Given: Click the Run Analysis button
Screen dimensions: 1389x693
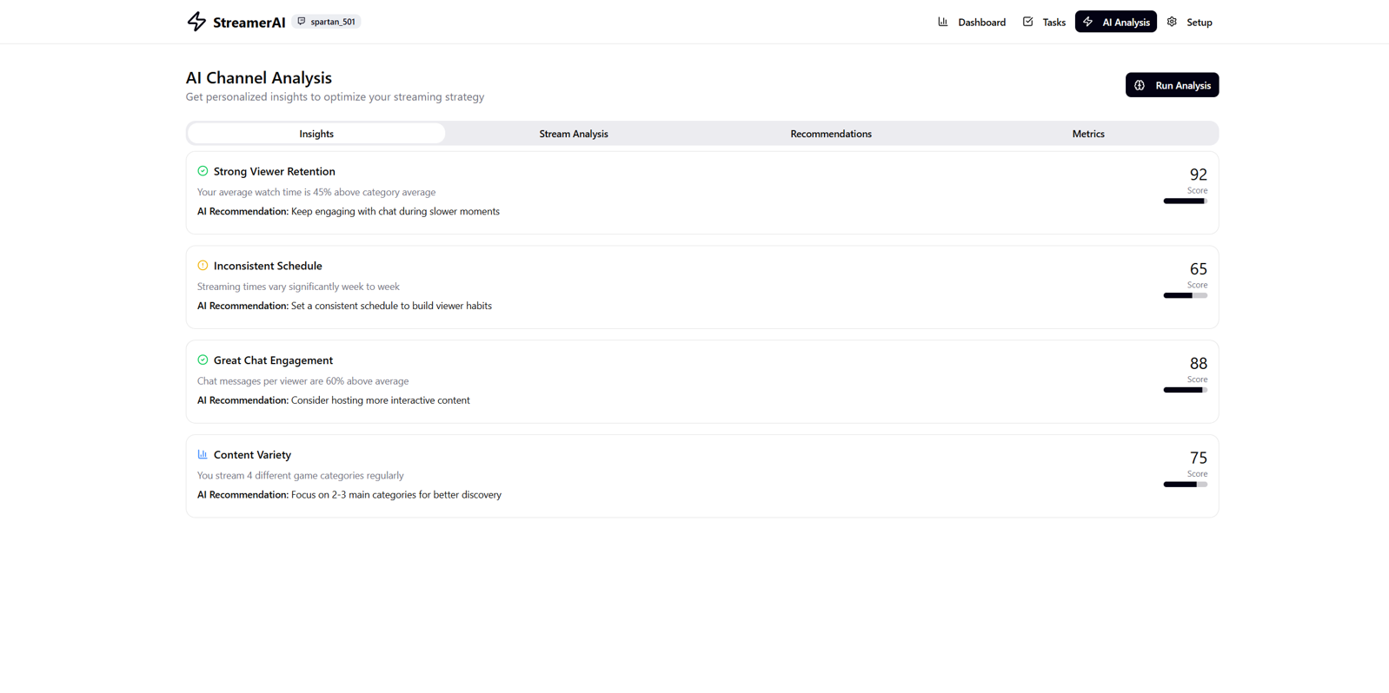Looking at the screenshot, I should pos(1172,85).
